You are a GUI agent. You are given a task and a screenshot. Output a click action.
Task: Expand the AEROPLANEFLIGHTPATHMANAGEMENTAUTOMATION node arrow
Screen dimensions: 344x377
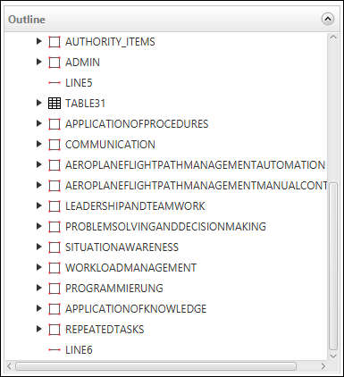click(x=38, y=164)
